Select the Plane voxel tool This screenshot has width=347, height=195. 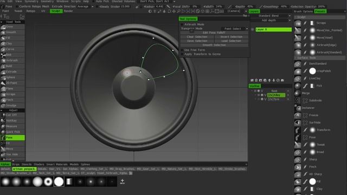[x=12, y=89]
